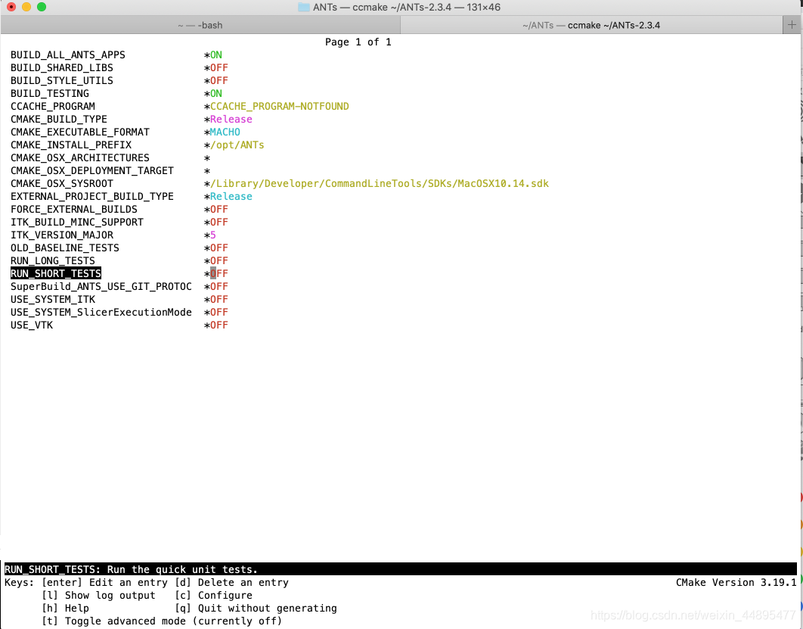
Task: Click the CMAKE_OSX_SYSROOT entry name
Action: [62, 183]
